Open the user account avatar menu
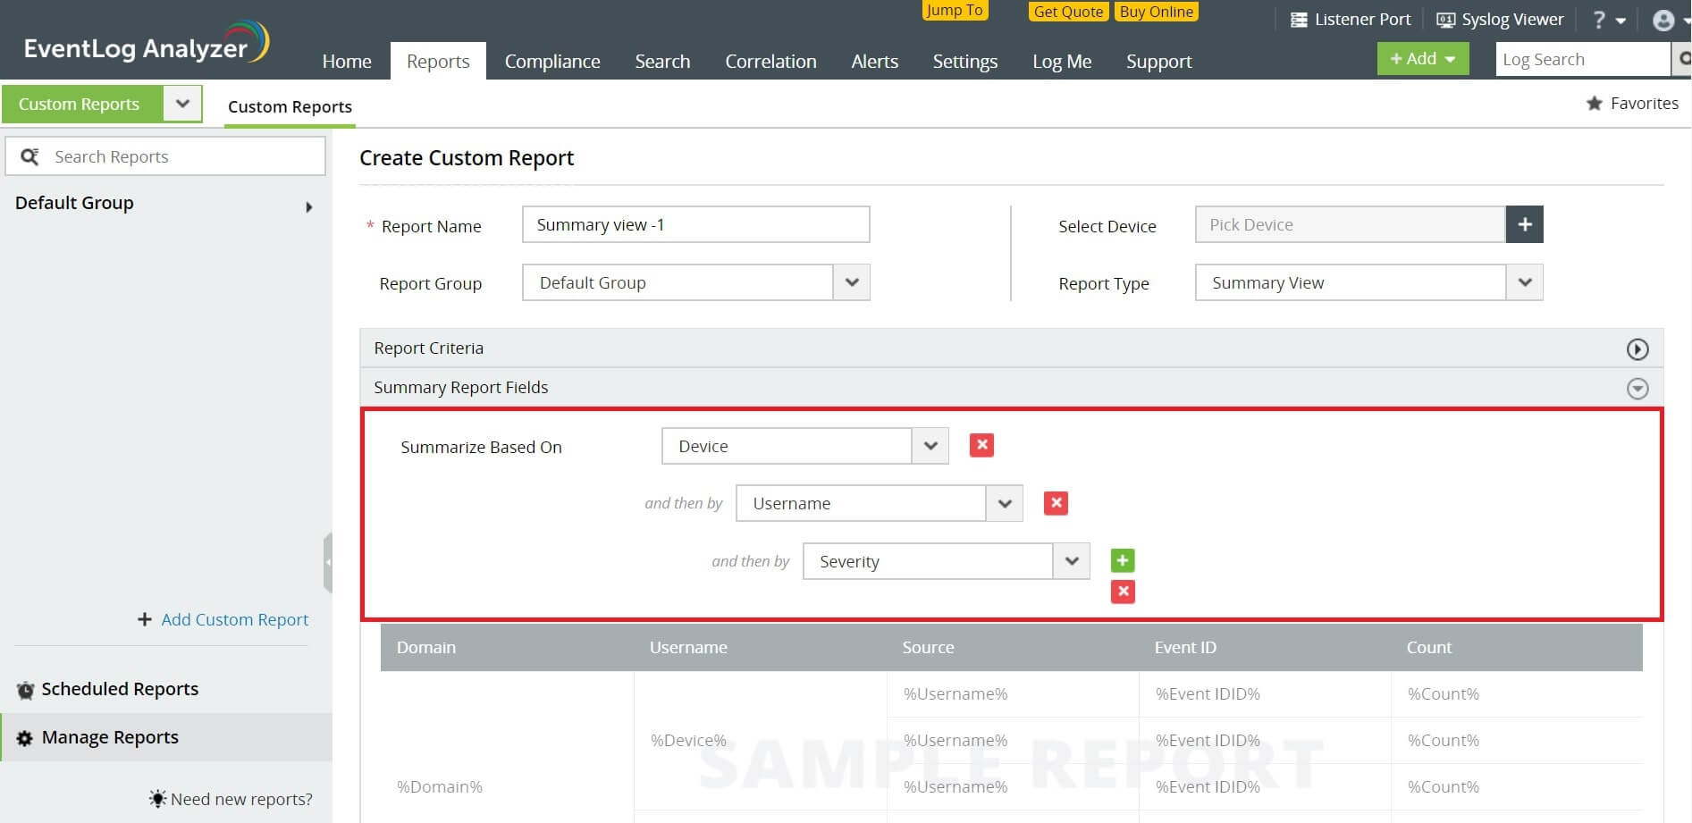The width and height of the screenshot is (1692, 823). point(1671,20)
